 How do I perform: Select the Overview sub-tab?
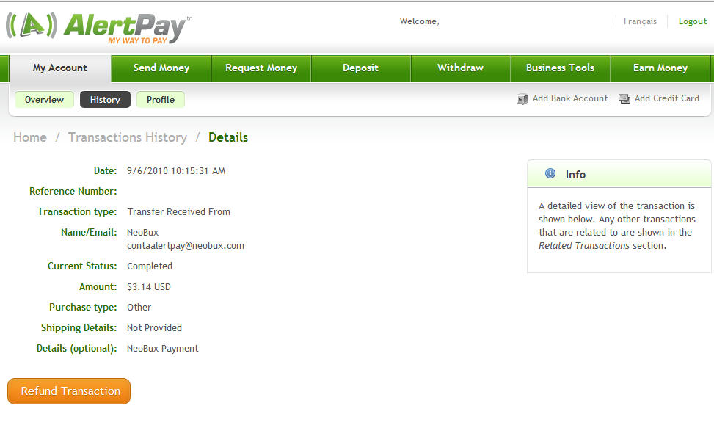click(x=45, y=100)
